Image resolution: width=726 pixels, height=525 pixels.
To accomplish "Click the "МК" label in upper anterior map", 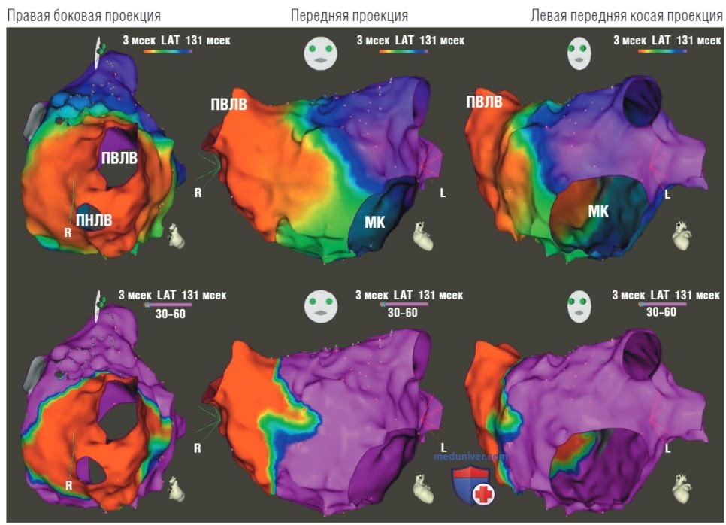I will point(374,223).
